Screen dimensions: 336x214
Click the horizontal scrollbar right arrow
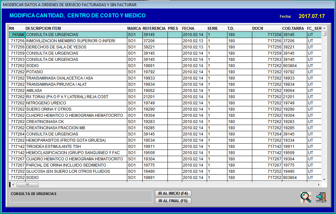[x=319, y=185]
